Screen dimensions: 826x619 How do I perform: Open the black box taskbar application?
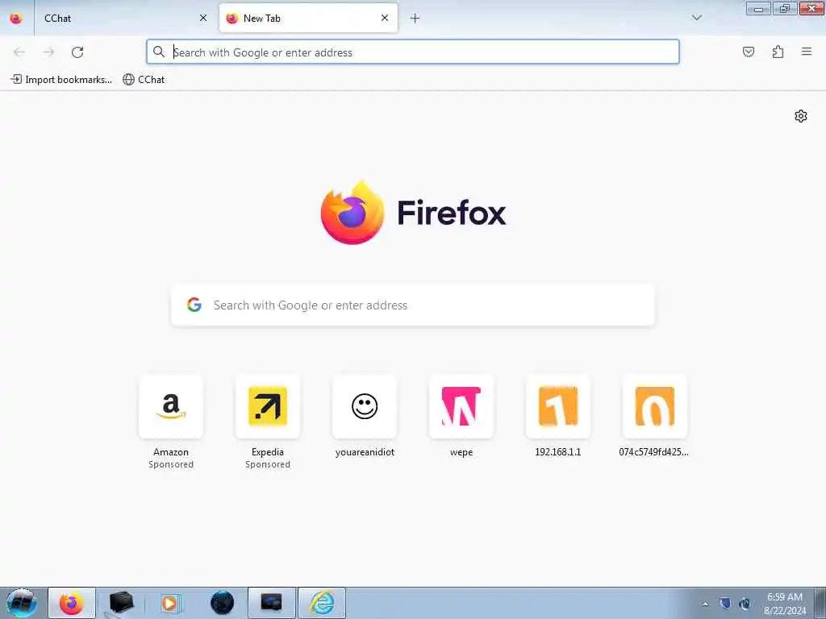[x=121, y=603]
